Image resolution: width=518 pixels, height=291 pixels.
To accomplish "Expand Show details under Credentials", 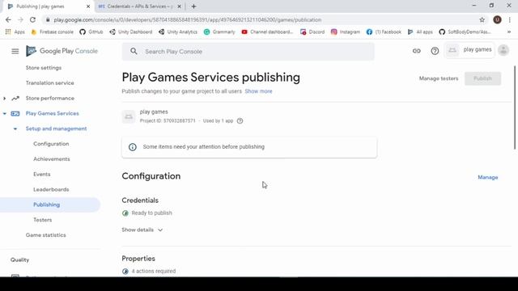I will [142, 230].
